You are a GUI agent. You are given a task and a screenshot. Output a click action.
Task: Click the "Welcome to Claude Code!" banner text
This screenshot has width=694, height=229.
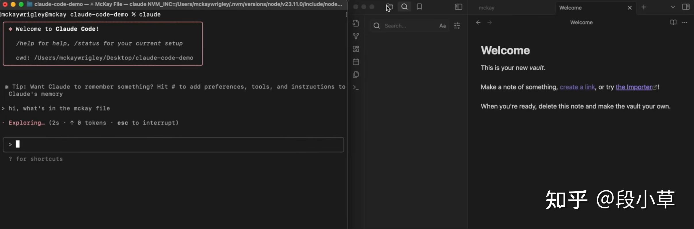(x=57, y=29)
